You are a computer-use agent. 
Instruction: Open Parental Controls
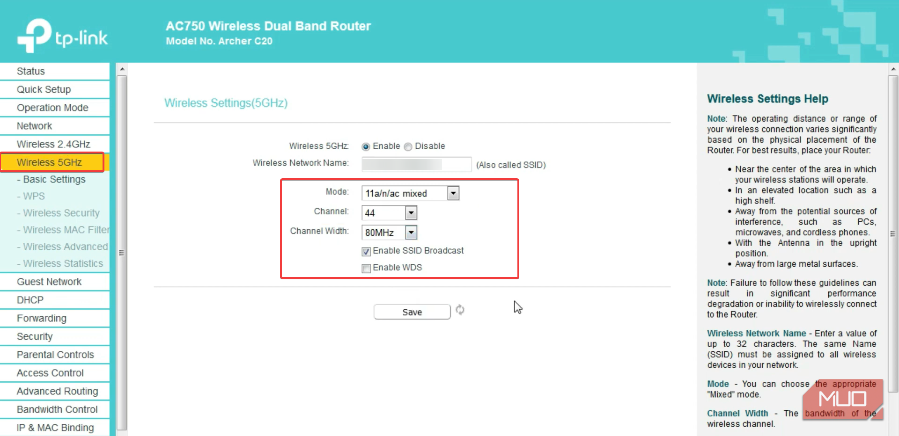pos(55,355)
